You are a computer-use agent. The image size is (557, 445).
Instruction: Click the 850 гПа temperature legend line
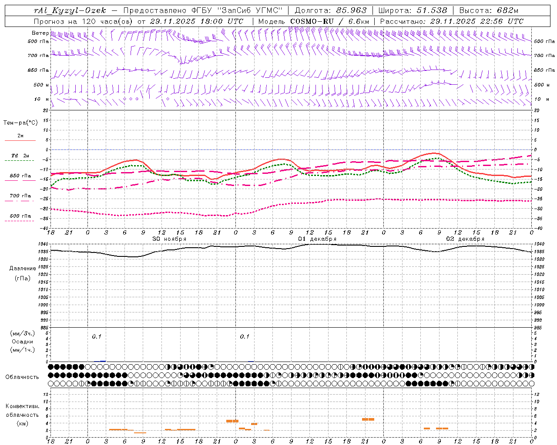point(20,180)
